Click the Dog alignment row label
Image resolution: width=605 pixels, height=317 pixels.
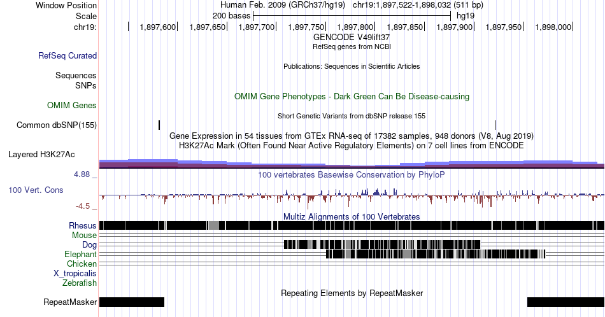coord(89,245)
